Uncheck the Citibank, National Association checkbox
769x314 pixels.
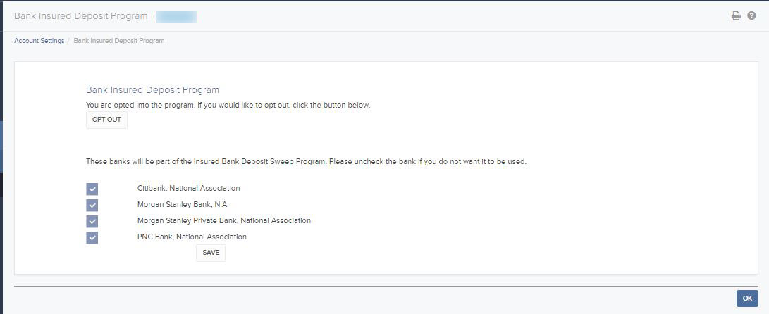coord(92,189)
